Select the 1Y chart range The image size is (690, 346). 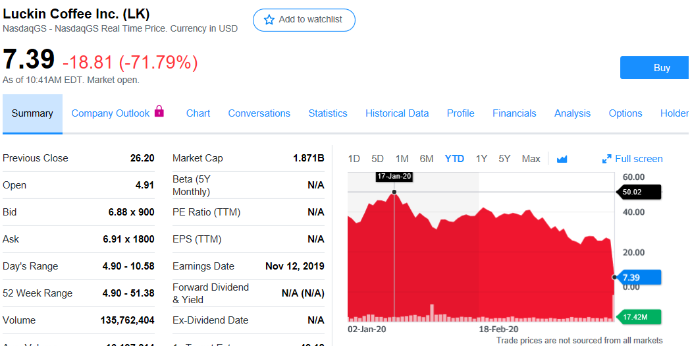point(481,159)
